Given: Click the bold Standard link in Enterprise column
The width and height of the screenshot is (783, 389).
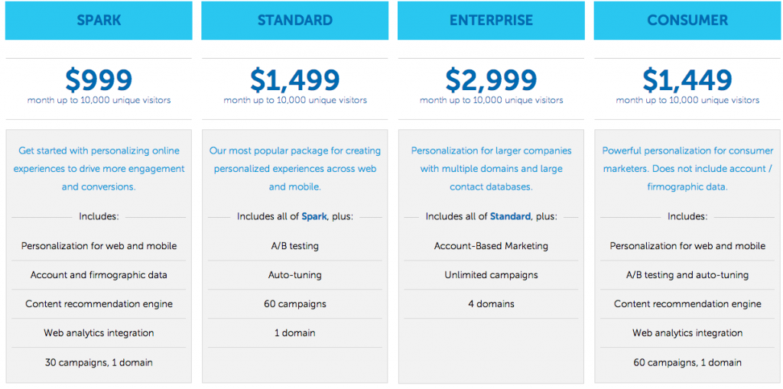Looking at the screenshot, I should coord(510,216).
